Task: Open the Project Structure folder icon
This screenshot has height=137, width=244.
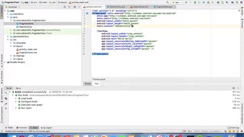Action: coord(233,3)
